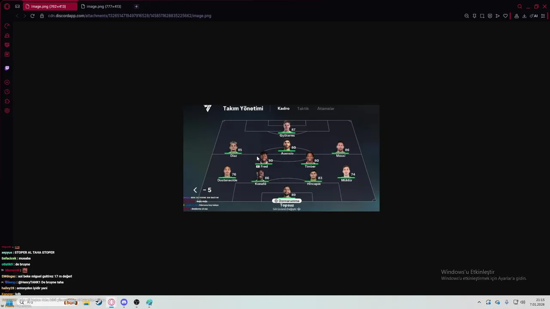This screenshot has width=550, height=309.
Task: Take a snapshot of the page
Action: point(482,16)
